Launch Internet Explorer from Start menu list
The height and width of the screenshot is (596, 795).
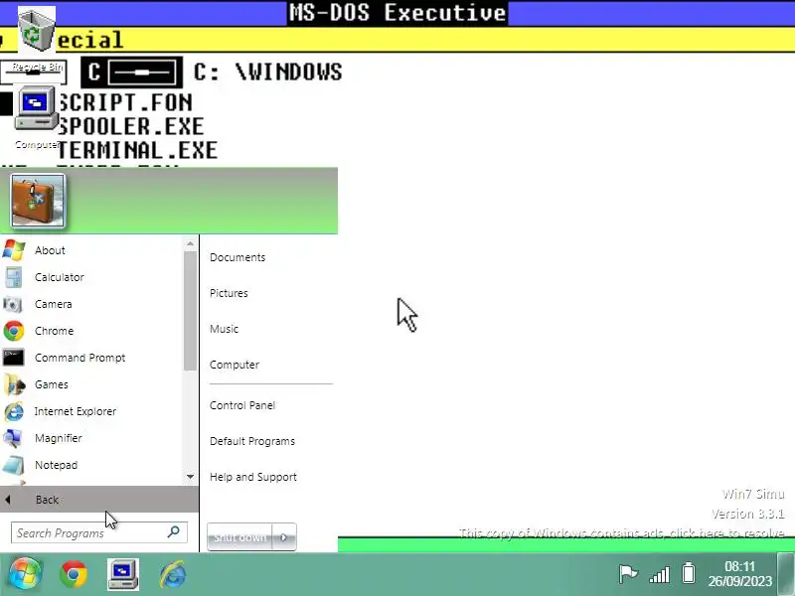pyautogui.click(x=76, y=411)
